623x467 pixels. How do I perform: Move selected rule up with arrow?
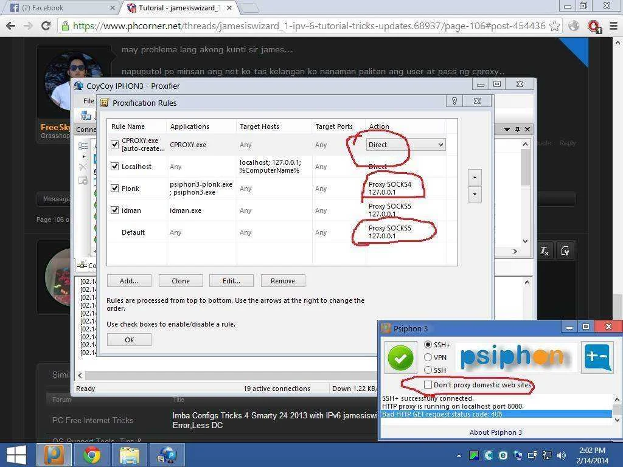click(475, 177)
